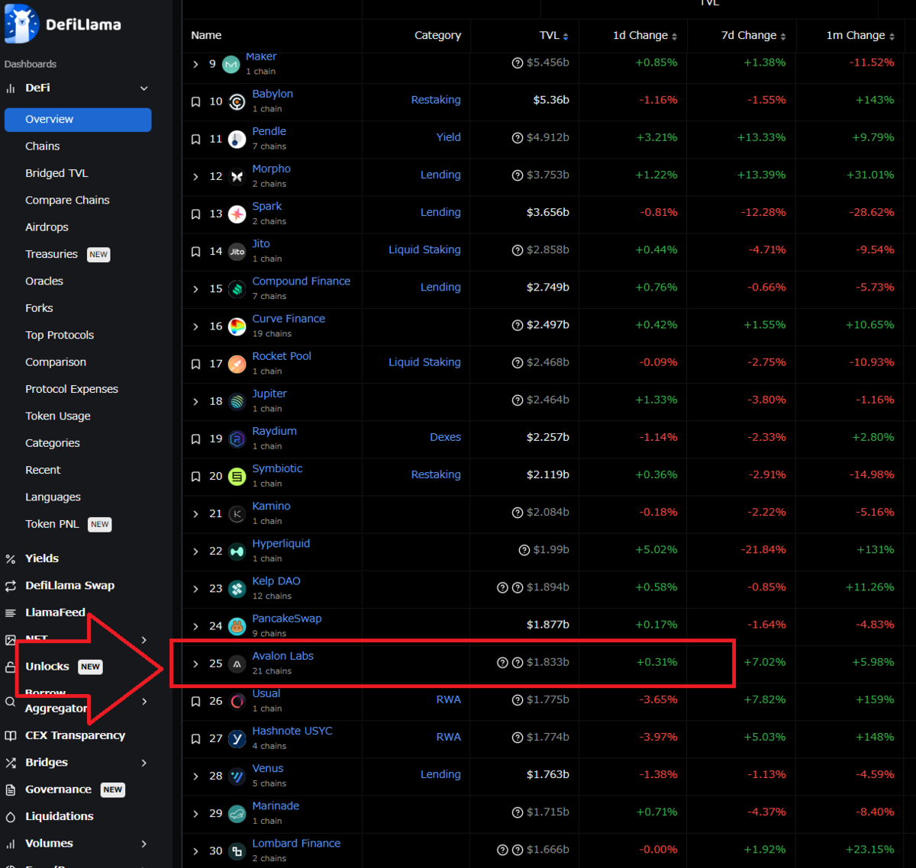Image resolution: width=916 pixels, height=868 pixels.
Task: Bookmark the Usual protocol row
Action: (196, 701)
